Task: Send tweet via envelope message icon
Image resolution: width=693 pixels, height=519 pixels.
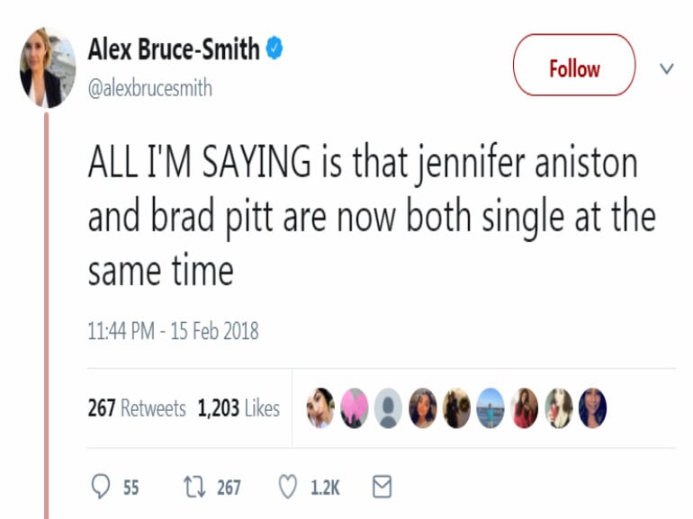Action: (x=382, y=488)
